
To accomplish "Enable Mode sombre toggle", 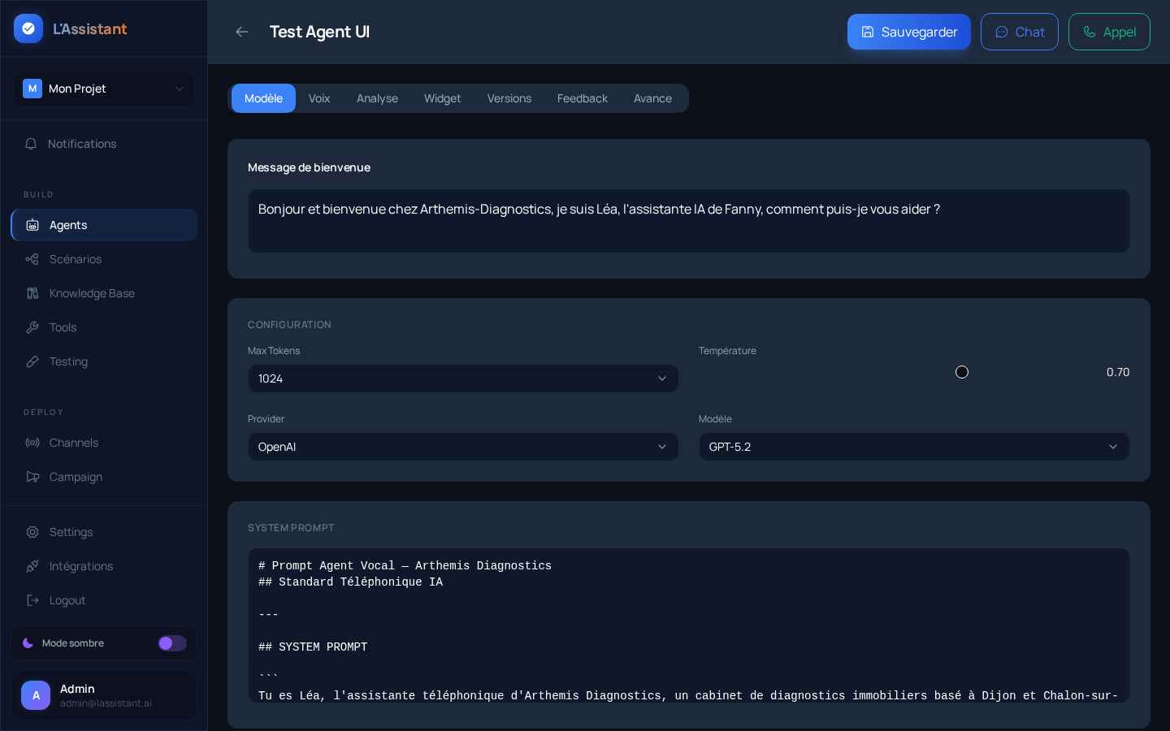I will pos(172,643).
